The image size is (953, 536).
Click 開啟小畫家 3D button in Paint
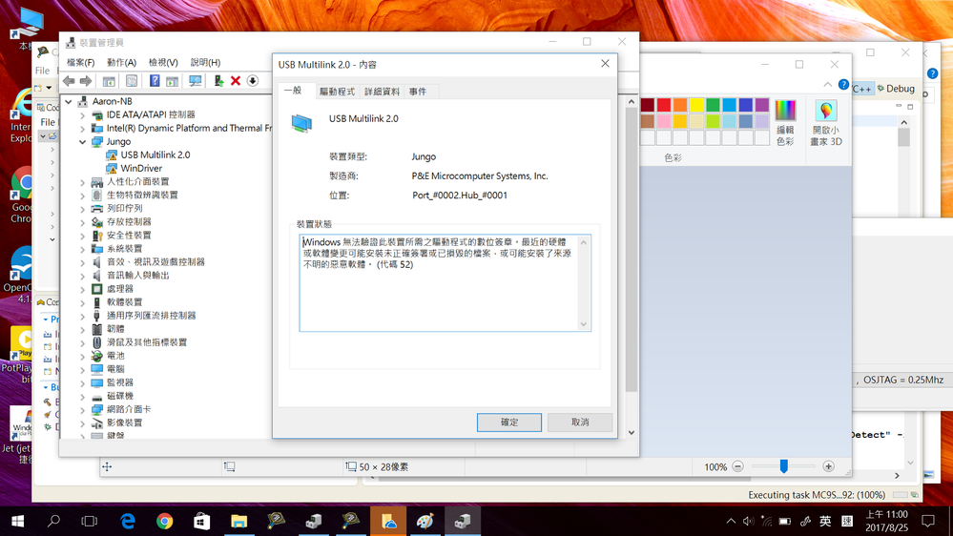coord(825,123)
